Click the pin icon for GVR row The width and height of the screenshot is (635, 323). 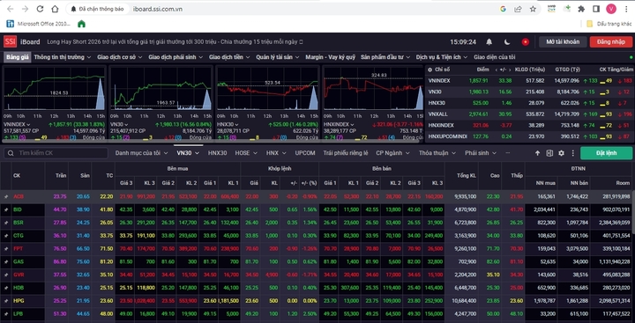(6, 275)
